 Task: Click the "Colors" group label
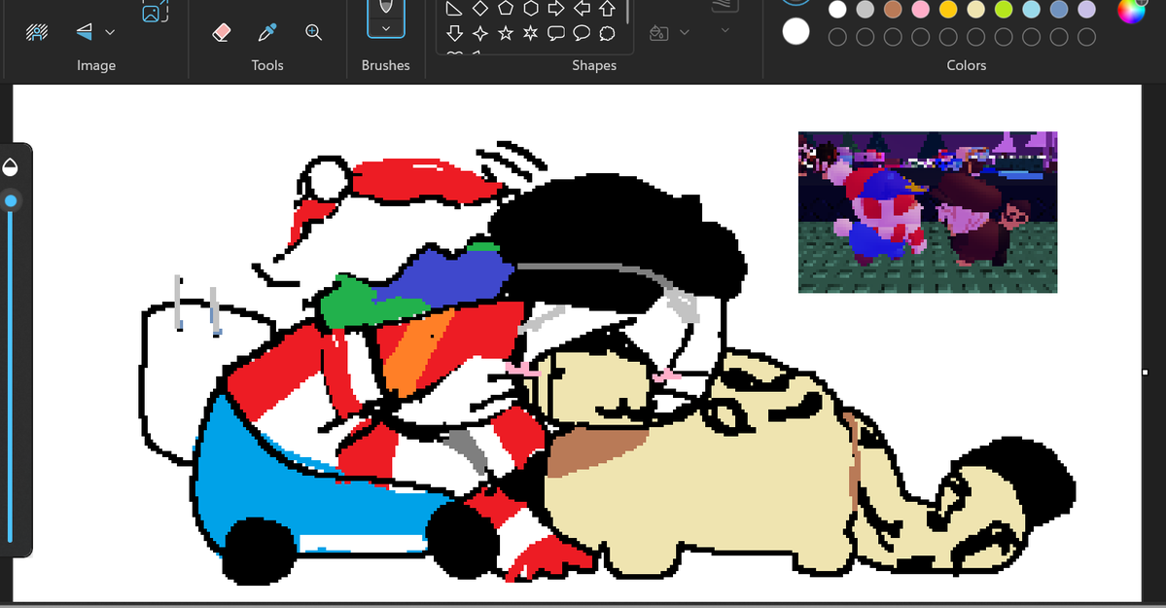click(x=966, y=65)
